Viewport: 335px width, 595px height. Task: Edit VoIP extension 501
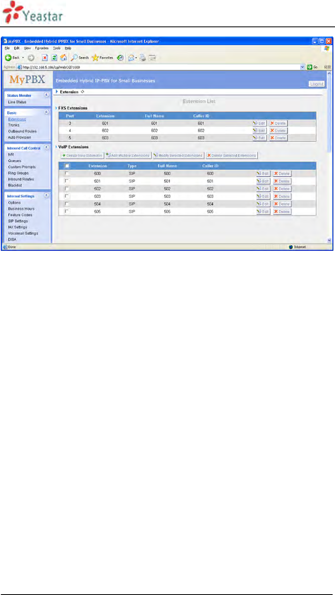263,181
